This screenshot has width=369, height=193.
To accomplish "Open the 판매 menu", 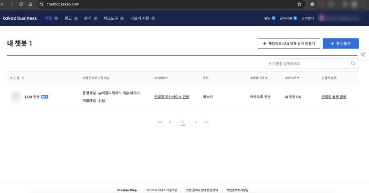I will (x=87, y=18).
